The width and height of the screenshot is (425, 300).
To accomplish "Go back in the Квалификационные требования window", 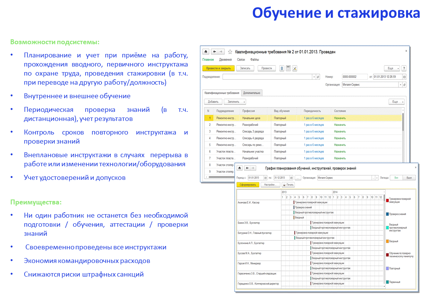I will pyautogui.click(x=215, y=52).
